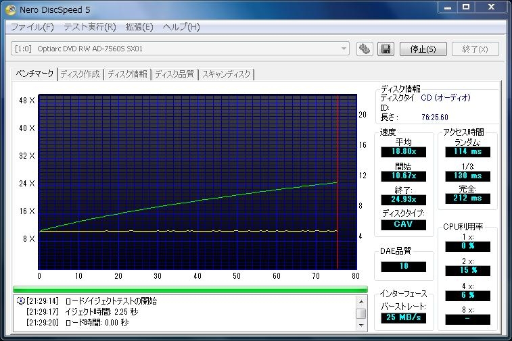Viewport: 512px width, 341px height.
Task: Click the green test progress bar
Action: click(x=190, y=290)
